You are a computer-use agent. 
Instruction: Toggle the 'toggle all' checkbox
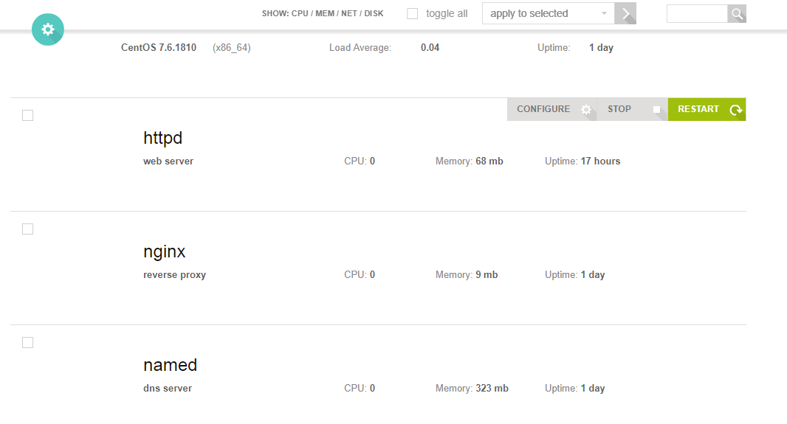(x=413, y=13)
